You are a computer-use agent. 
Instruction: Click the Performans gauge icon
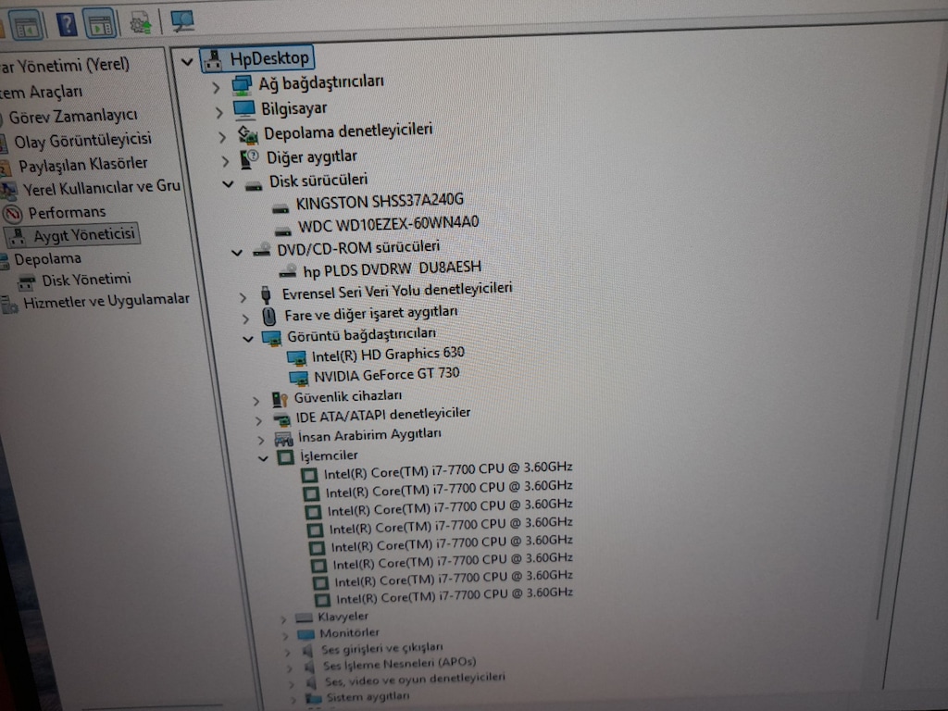point(13,214)
